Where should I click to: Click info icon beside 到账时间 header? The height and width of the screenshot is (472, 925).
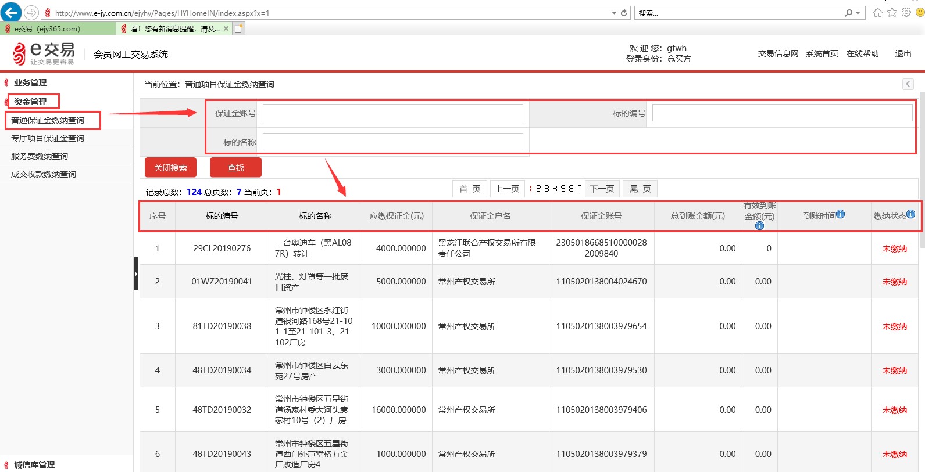[x=841, y=214]
